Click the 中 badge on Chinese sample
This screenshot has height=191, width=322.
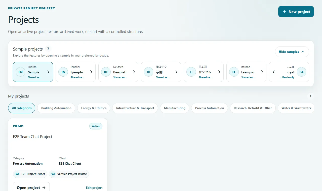pos(149,72)
